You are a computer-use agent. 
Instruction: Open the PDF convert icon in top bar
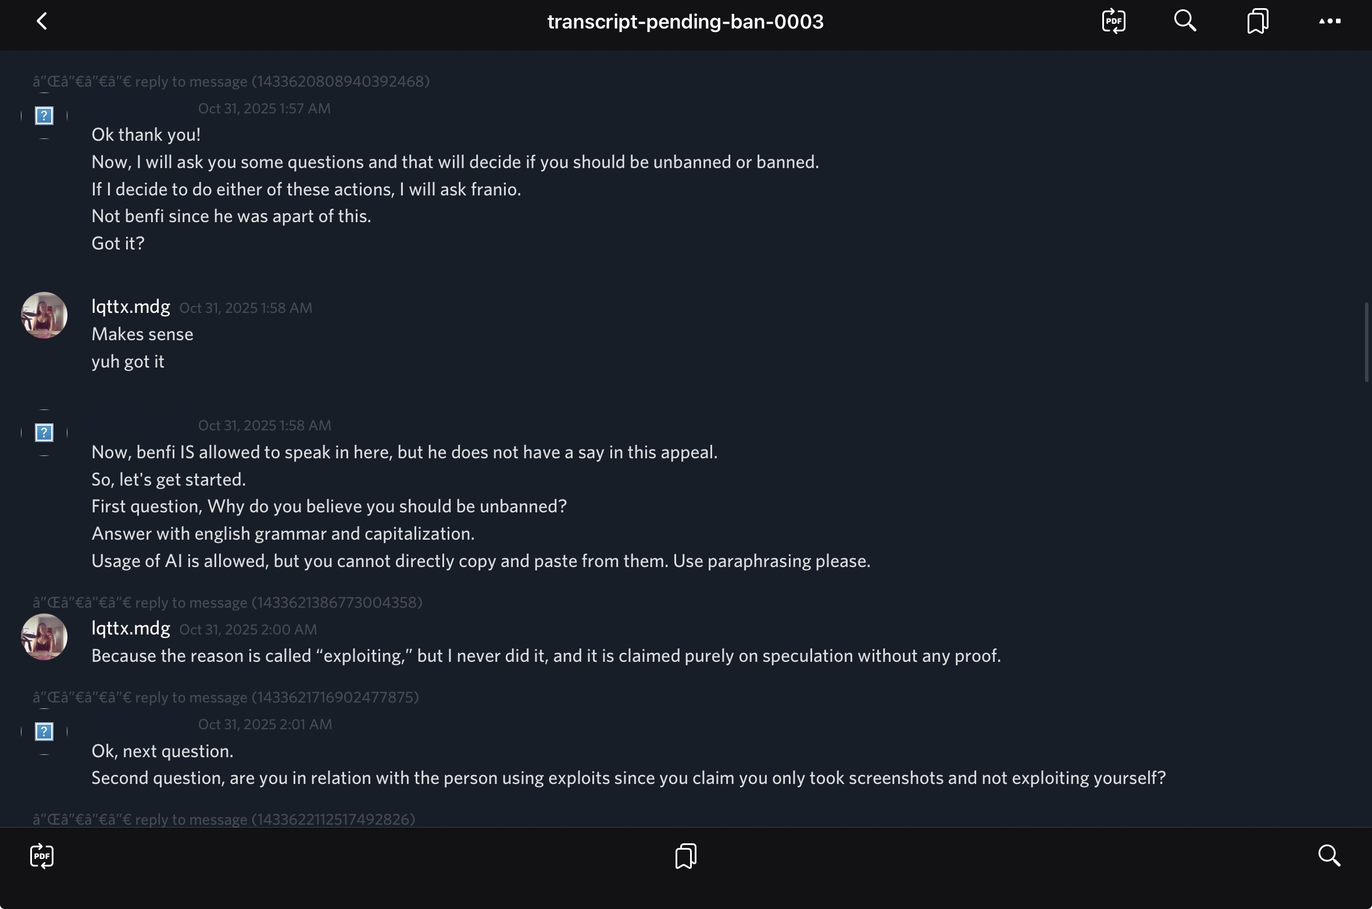(1113, 22)
